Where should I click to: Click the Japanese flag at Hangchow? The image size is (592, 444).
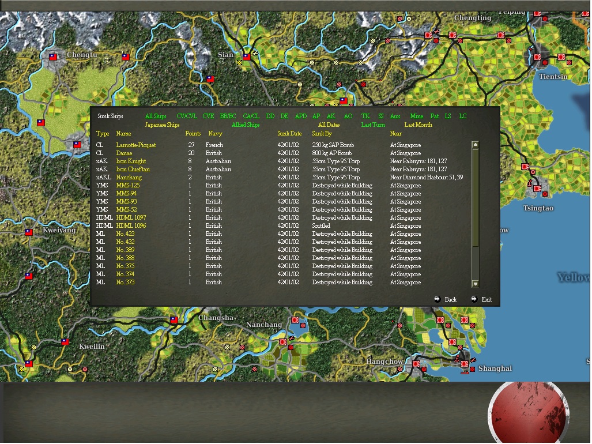(x=416, y=364)
